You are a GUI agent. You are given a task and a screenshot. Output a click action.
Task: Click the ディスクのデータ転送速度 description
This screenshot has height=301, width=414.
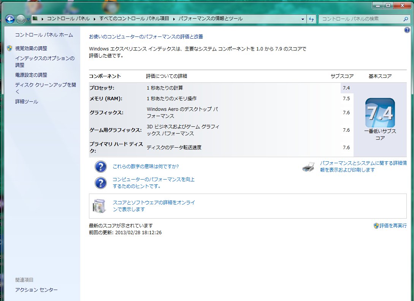tap(174, 147)
